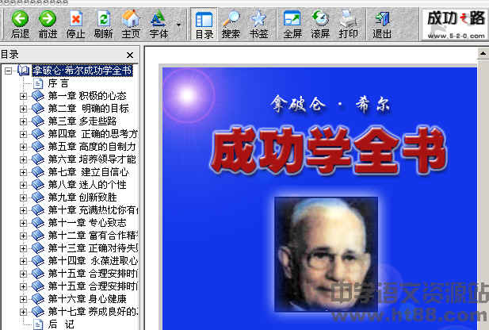Collapse the 拿破仑·希尔成功学全书 root node
Viewport: 489px width, 330px height.
(9, 71)
